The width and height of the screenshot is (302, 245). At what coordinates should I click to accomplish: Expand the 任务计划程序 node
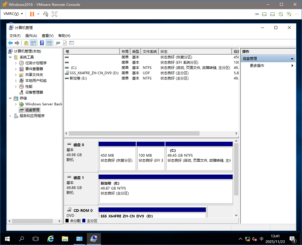tap(16, 63)
